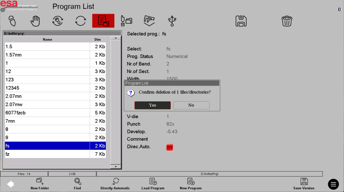Sort by the Dim column header
The height and width of the screenshot is (192, 344).
(98, 39)
